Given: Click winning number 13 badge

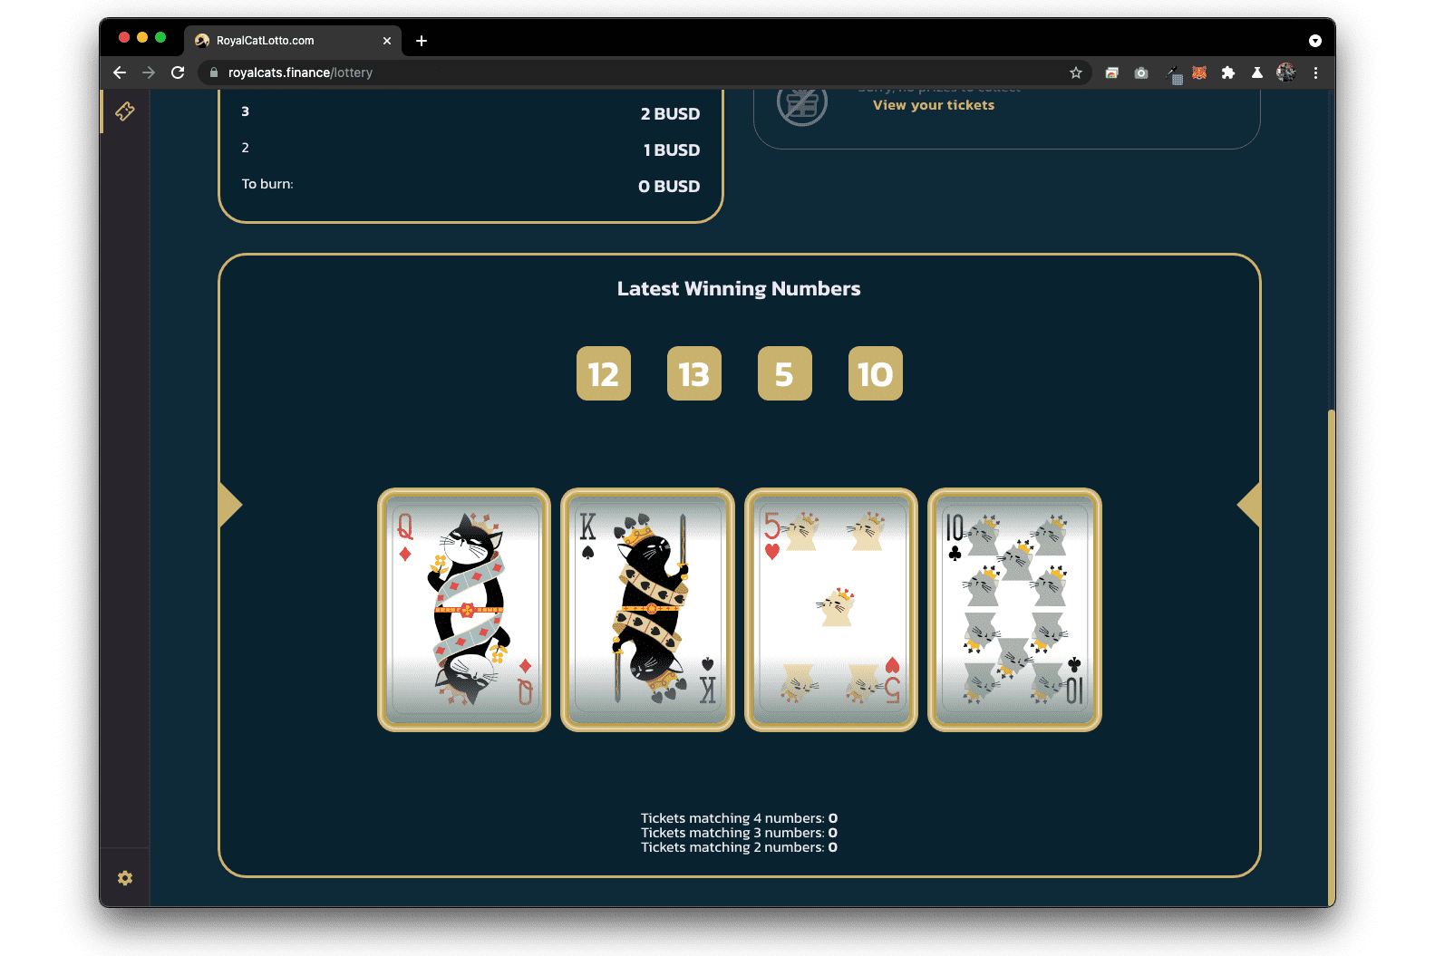Looking at the screenshot, I should [694, 373].
